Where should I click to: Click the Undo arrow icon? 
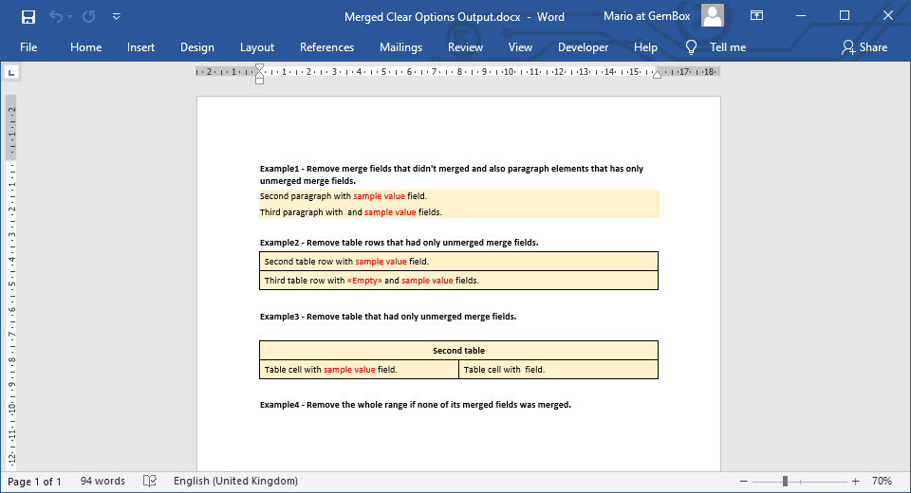click(x=56, y=16)
